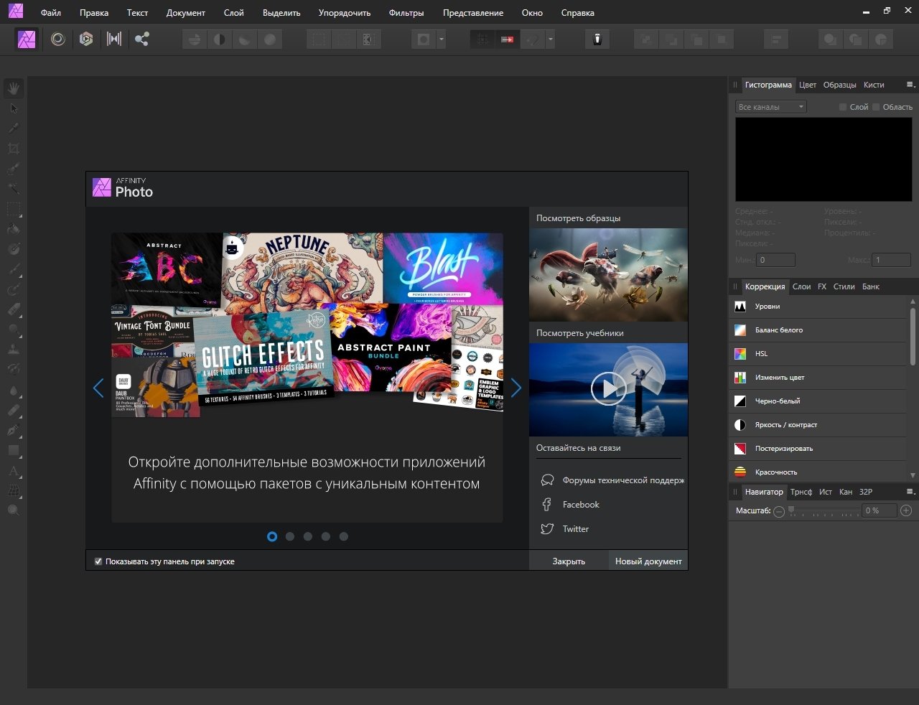
Task: Click the Assistant manager toolbar icon
Action: click(x=597, y=39)
